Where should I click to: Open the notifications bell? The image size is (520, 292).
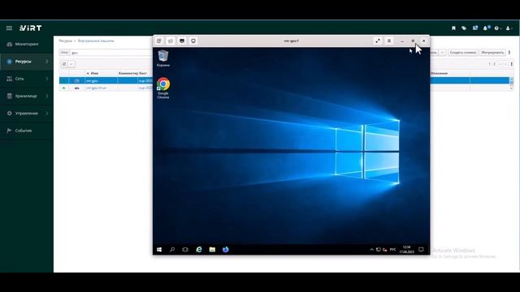[x=486, y=28]
